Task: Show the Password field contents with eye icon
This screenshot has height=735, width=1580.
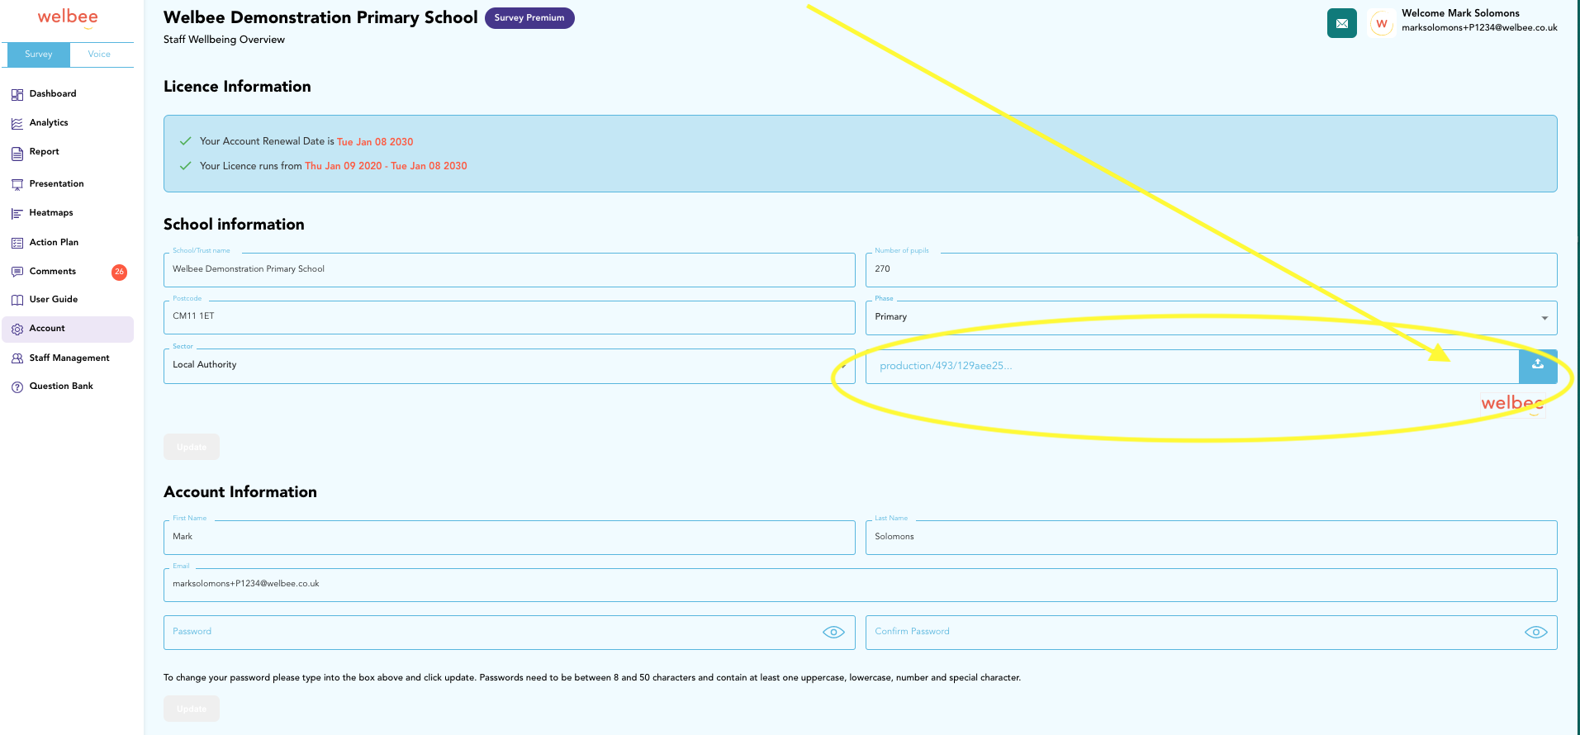Action: coord(833,632)
